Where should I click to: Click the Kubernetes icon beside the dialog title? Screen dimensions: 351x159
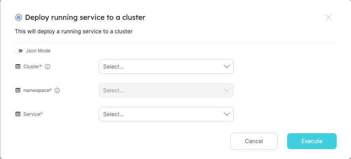(x=19, y=17)
